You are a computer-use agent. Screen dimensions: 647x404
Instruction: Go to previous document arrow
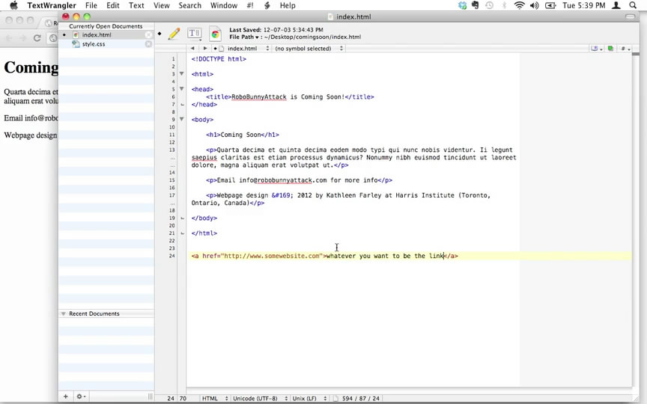pyautogui.click(x=192, y=48)
